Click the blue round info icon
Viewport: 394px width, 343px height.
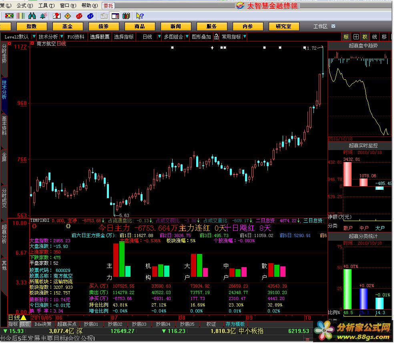tap(90, 16)
